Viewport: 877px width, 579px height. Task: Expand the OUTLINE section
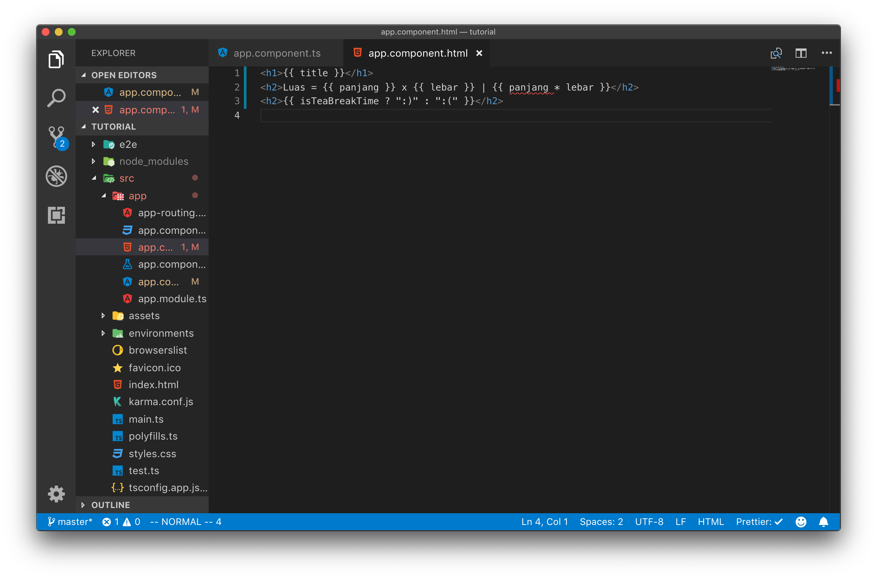(x=142, y=505)
